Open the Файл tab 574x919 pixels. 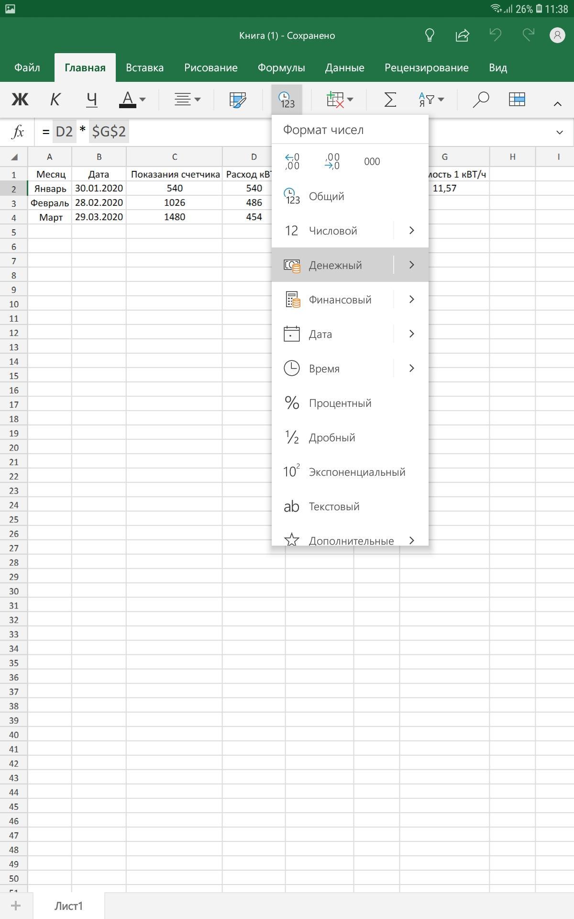(x=27, y=67)
